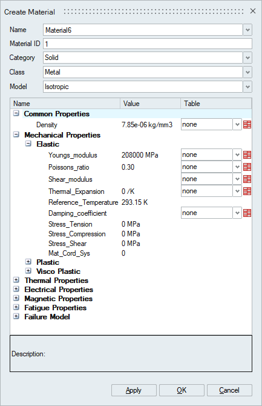This screenshot has height=406, width=262.
Task: Open the Damping_coefficient table editor icon
Action: point(247,213)
